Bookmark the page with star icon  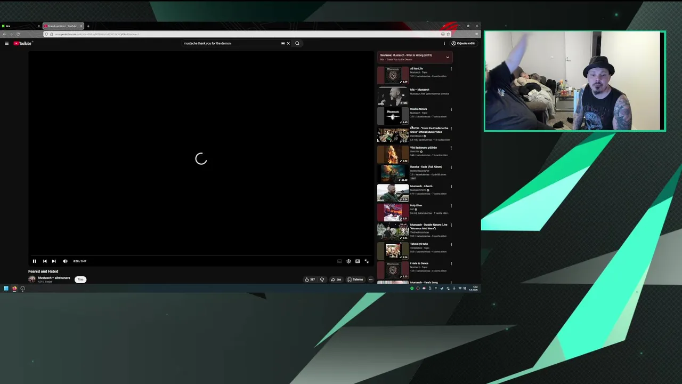[x=448, y=34]
